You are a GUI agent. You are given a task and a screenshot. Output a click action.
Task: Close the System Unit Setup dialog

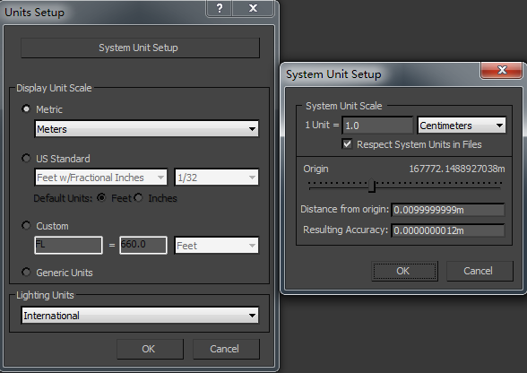point(502,70)
